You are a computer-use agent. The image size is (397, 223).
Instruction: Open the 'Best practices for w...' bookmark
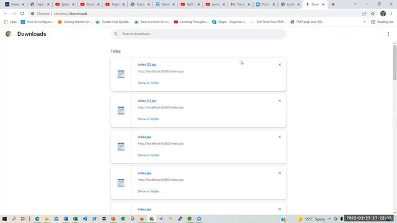tap(152, 22)
